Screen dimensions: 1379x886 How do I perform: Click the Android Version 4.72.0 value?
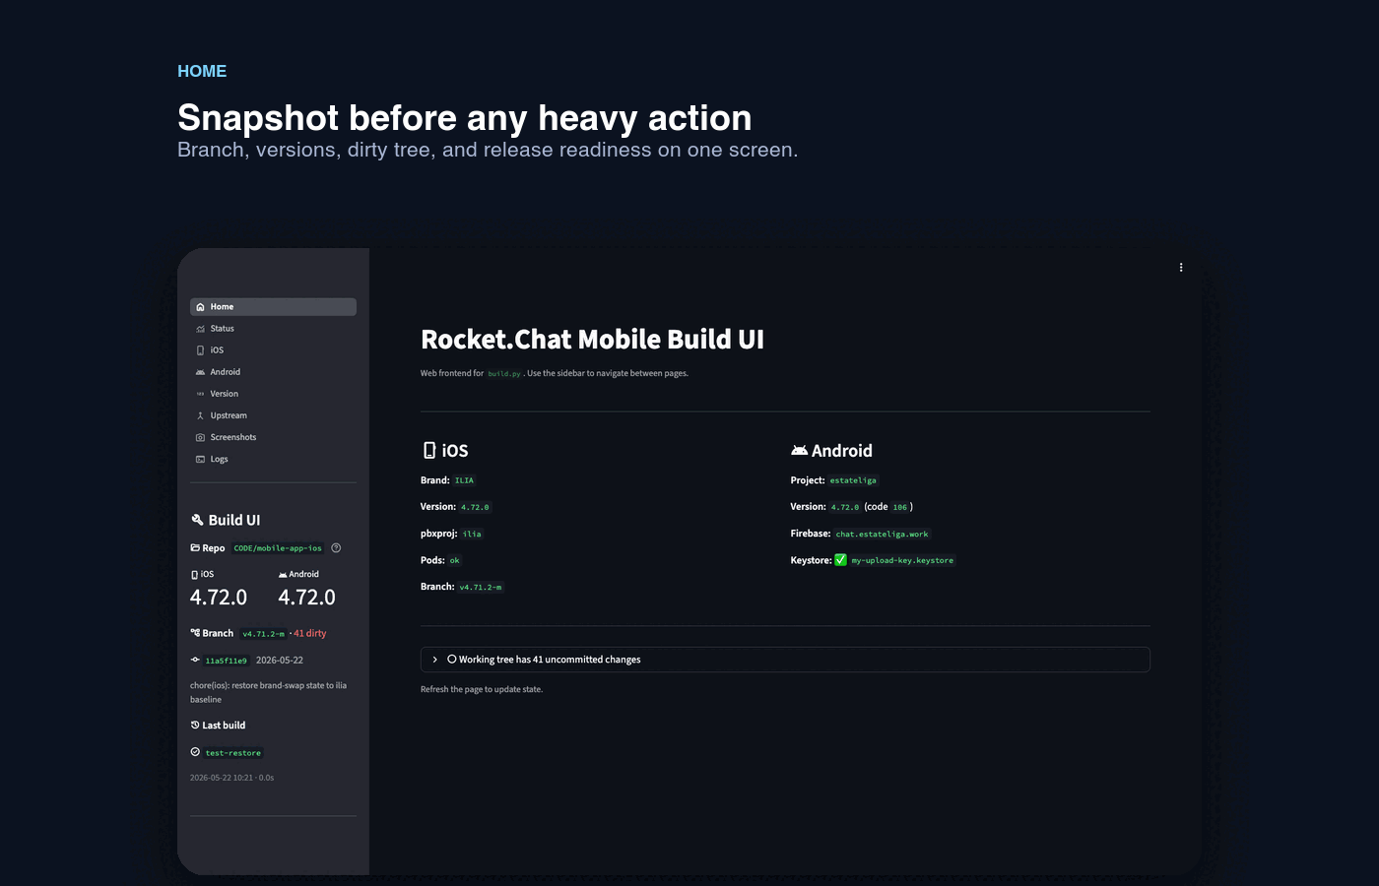pos(845,507)
